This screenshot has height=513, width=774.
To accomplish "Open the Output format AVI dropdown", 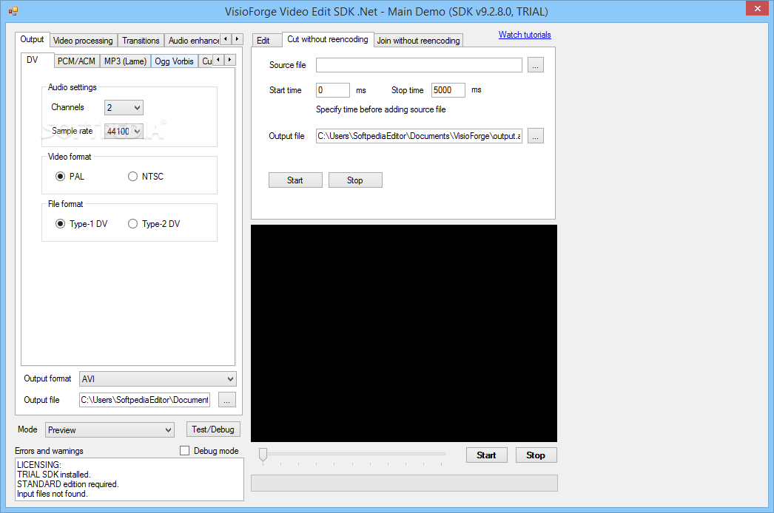I will pyautogui.click(x=158, y=378).
